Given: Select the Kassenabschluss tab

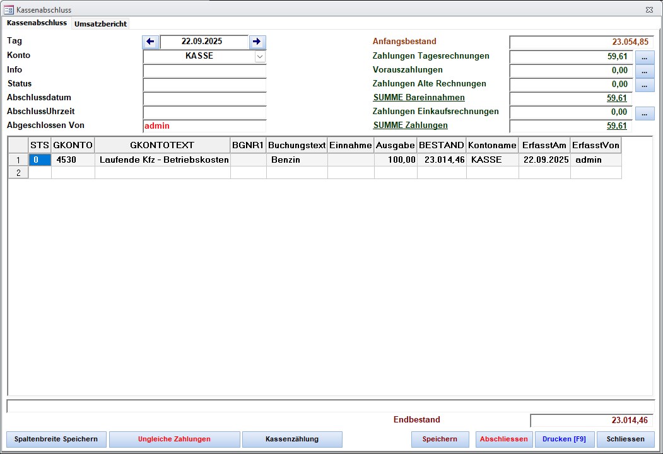Looking at the screenshot, I should (37, 23).
